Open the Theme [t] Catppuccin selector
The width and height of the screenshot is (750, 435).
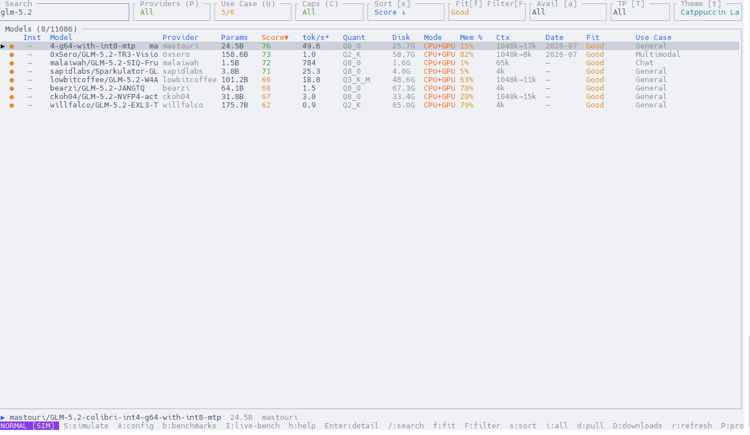(708, 12)
